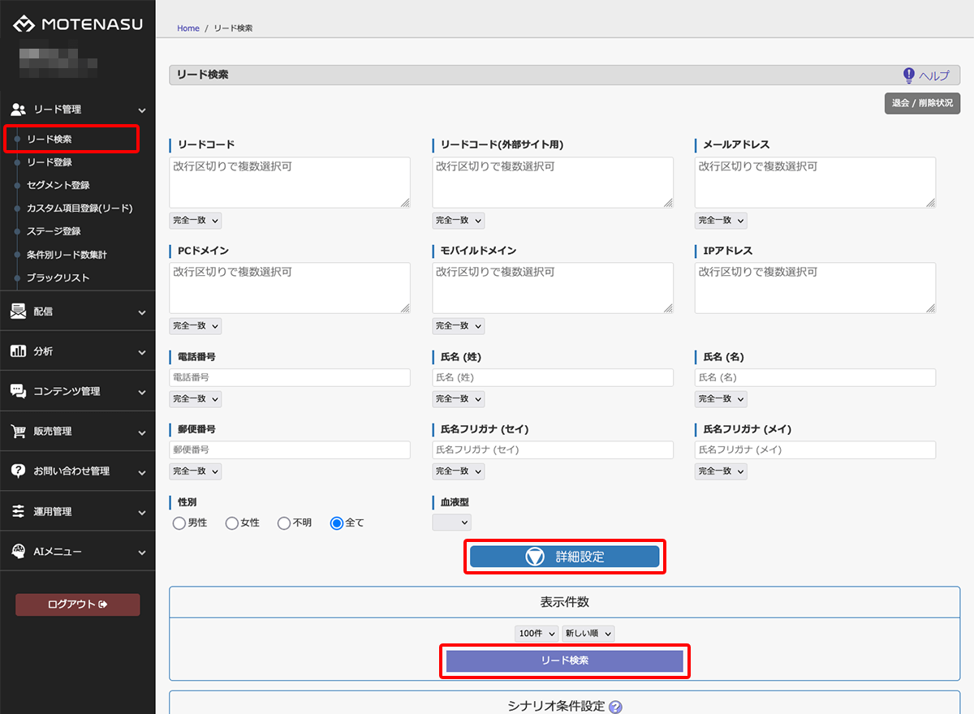
Task: Click the ログアウト button
Action: (77, 604)
